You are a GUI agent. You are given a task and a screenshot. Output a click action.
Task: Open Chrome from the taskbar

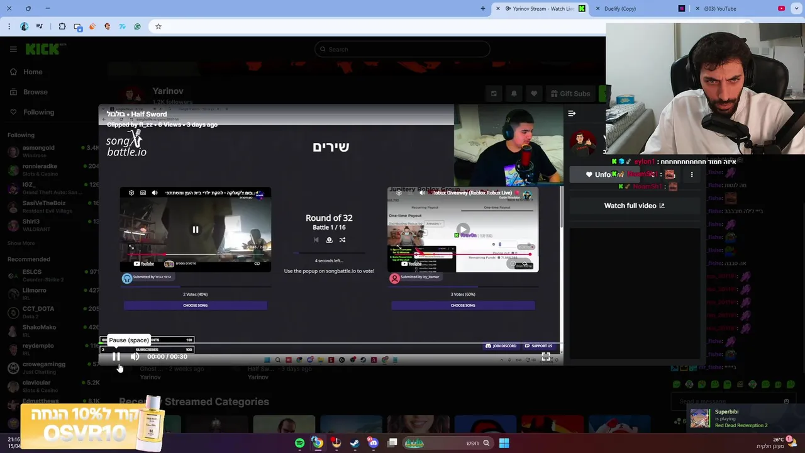[318, 443]
